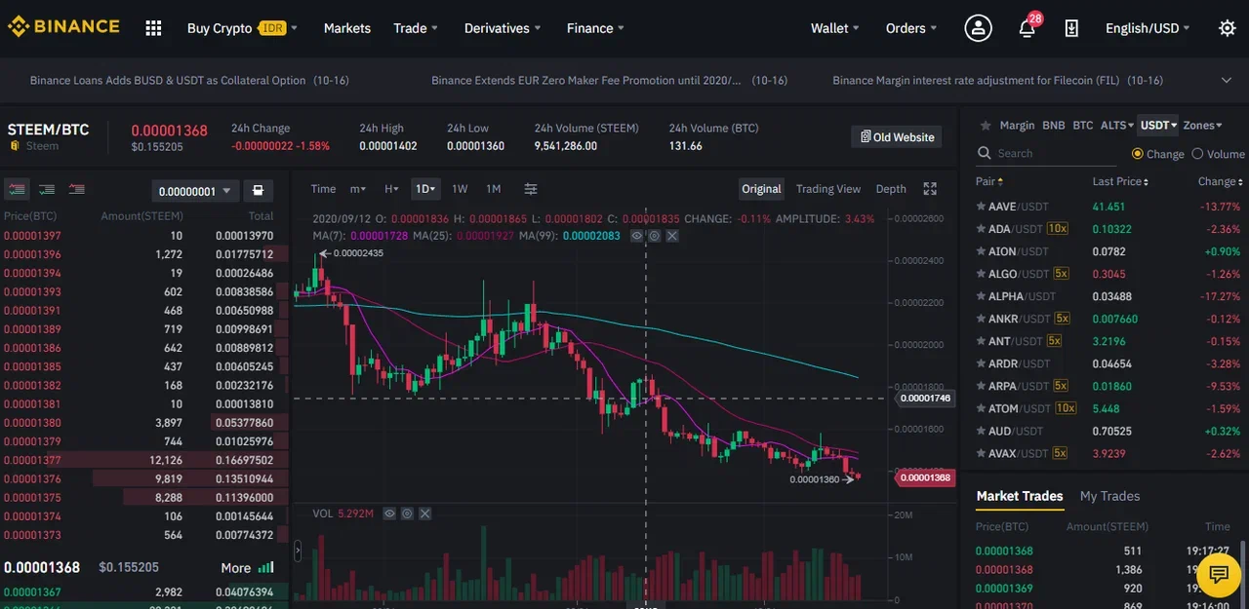
Task: Open the Binance products grid icon
Action: click(153, 27)
